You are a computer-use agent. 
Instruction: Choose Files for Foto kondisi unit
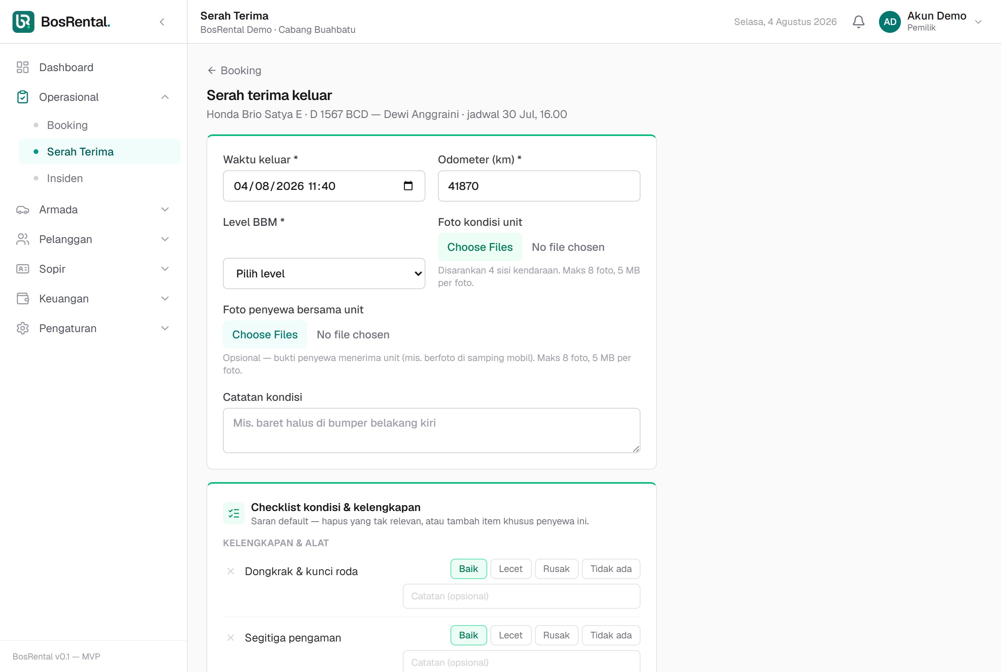480,247
